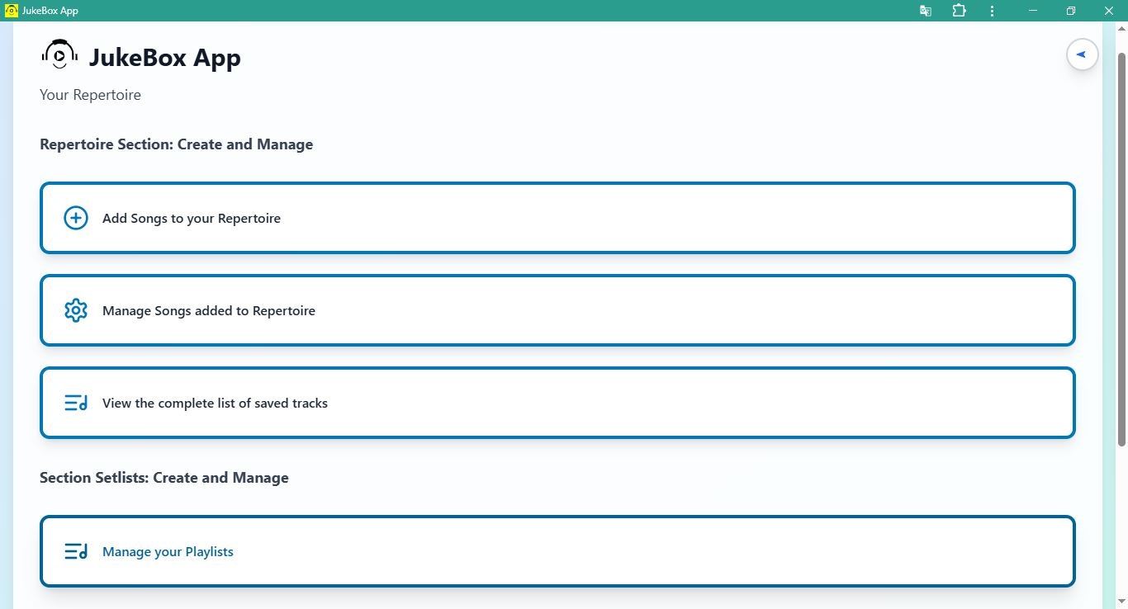Click the round blue arrow button at top right
This screenshot has height=609, width=1128.
[x=1082, y=54]
